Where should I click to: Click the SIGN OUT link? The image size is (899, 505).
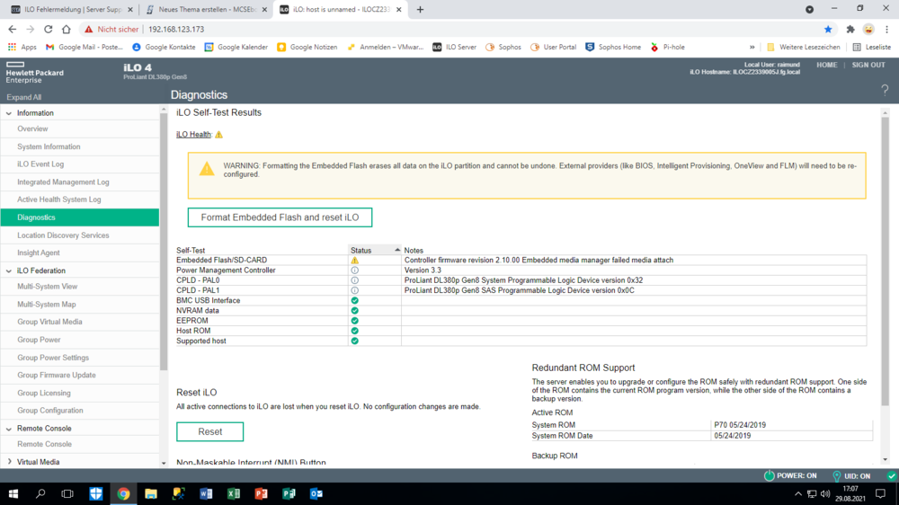(868, 66)
